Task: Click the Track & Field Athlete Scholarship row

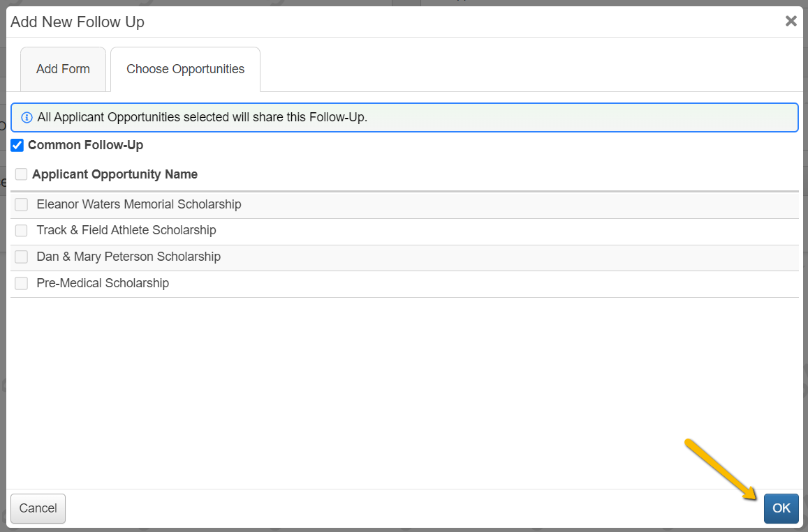Action: 126,230
